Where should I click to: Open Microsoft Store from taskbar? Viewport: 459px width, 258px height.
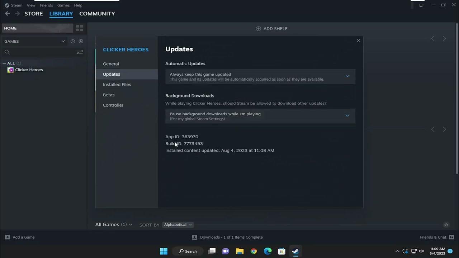(281, 251)
